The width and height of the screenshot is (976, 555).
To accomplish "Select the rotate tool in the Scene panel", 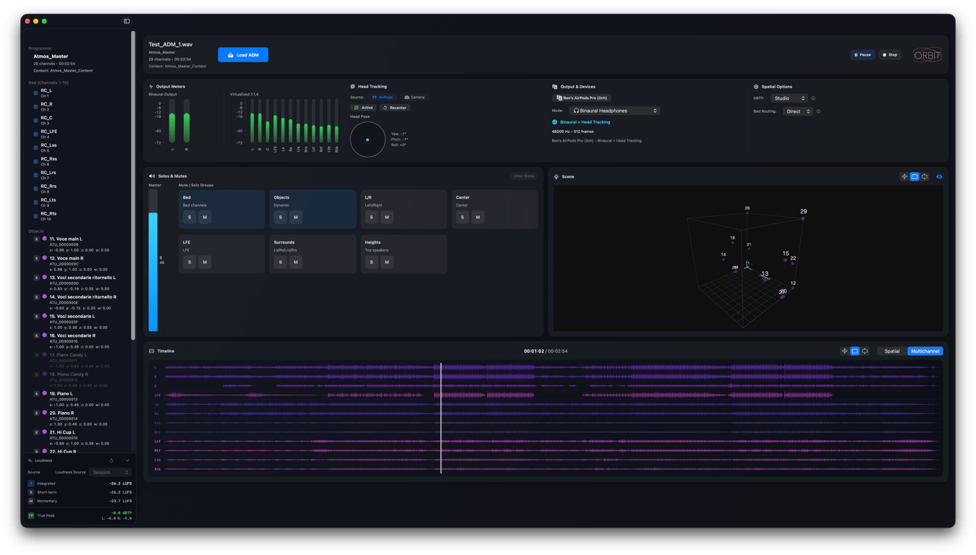I will [x=924, y=176].
